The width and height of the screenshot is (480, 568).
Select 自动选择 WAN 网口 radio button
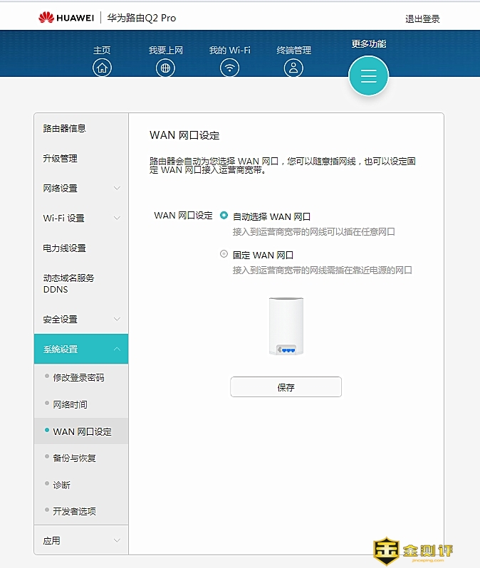pyautogui.click(x=224, y=216)
